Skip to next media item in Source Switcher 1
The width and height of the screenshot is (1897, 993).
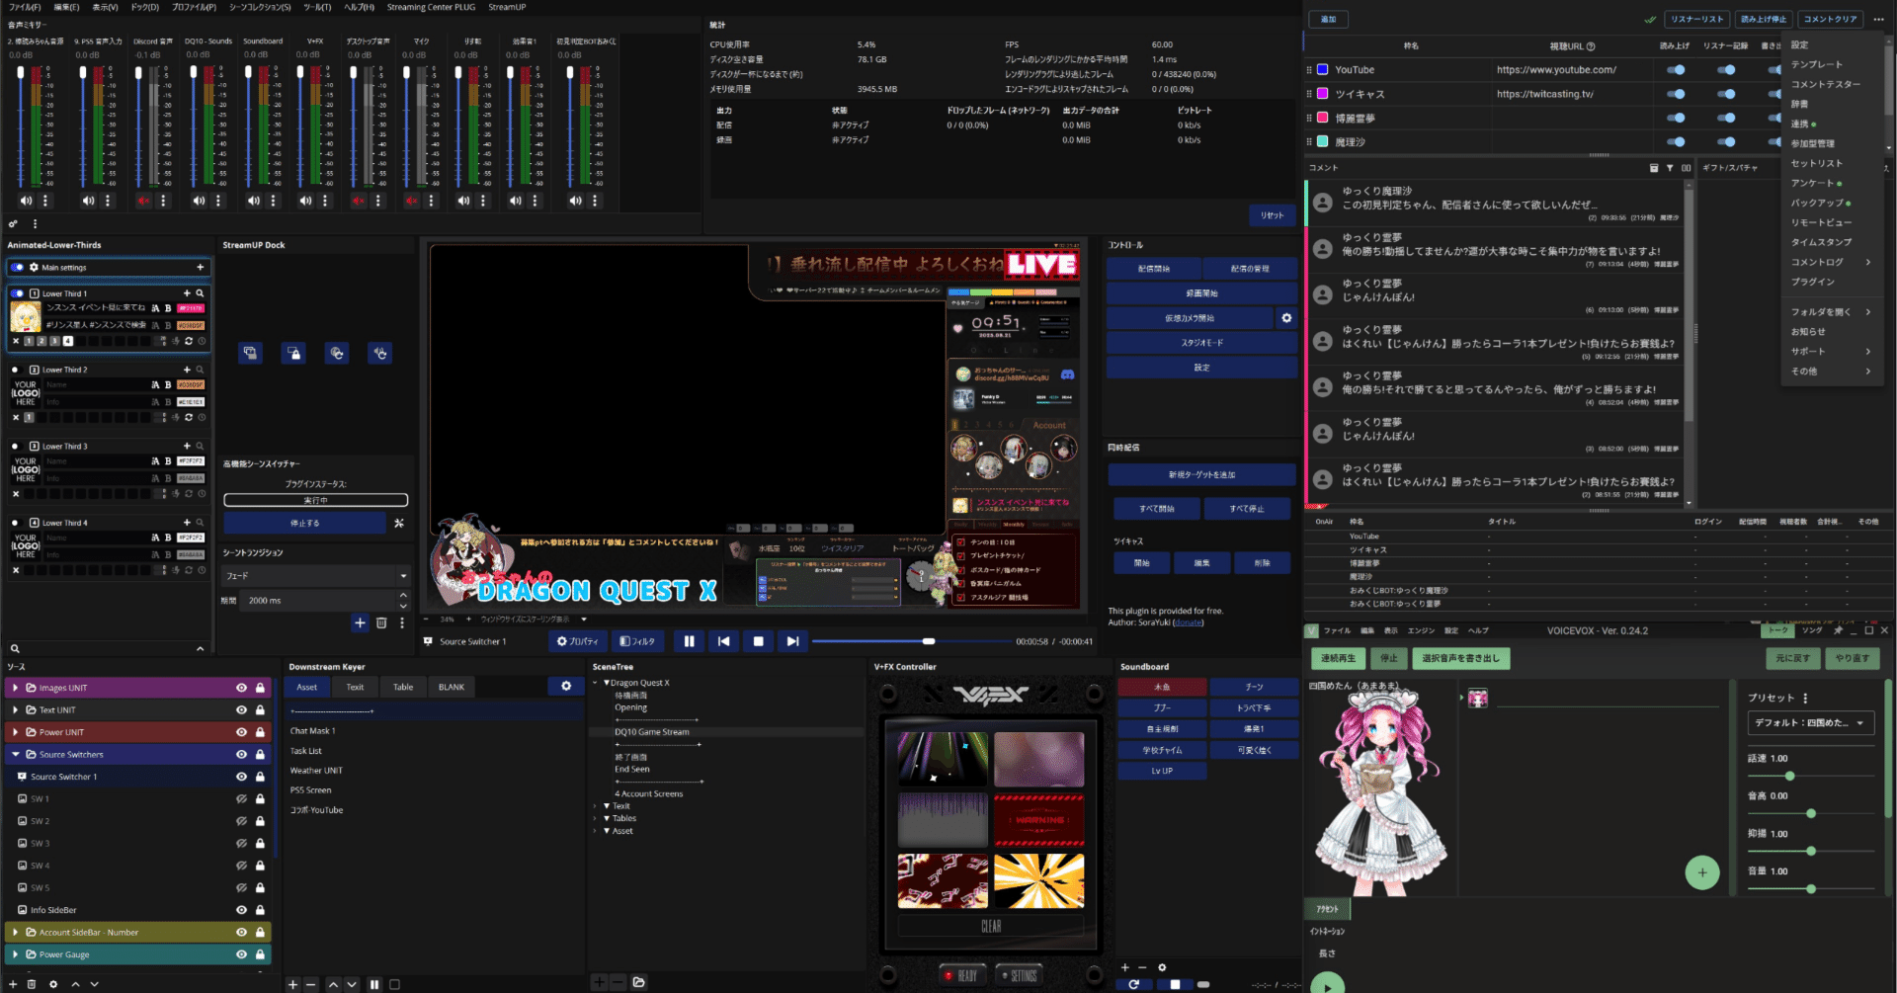(792, 641)
